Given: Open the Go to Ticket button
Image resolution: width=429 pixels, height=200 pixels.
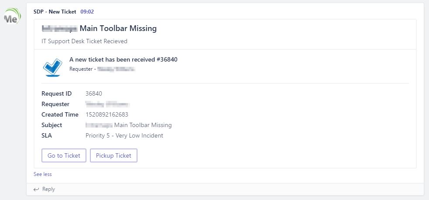Looking at the screenshot, I should click(x=64, y=155).
